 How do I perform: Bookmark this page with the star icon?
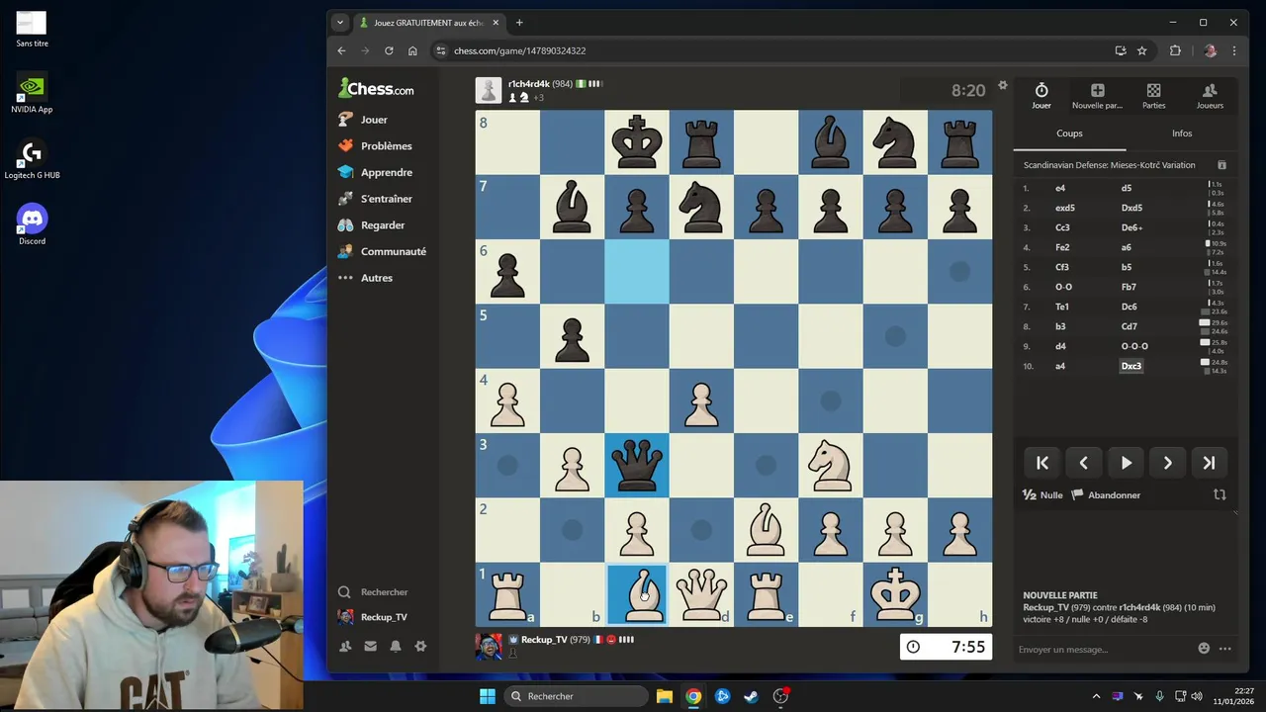(x=1142, y=50)
